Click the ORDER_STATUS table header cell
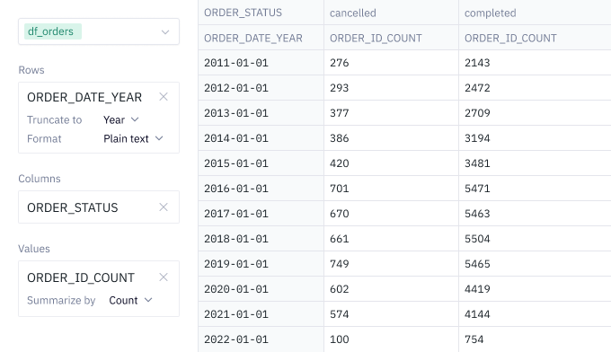 tap(261, 13)
